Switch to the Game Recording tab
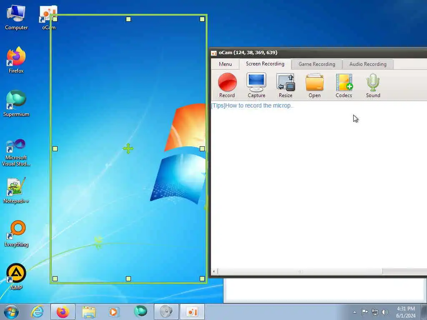 [317, 64]
